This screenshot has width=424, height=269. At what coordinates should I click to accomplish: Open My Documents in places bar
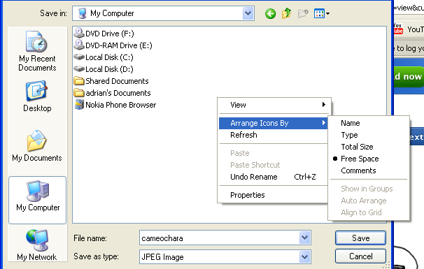tap(37, 146)
